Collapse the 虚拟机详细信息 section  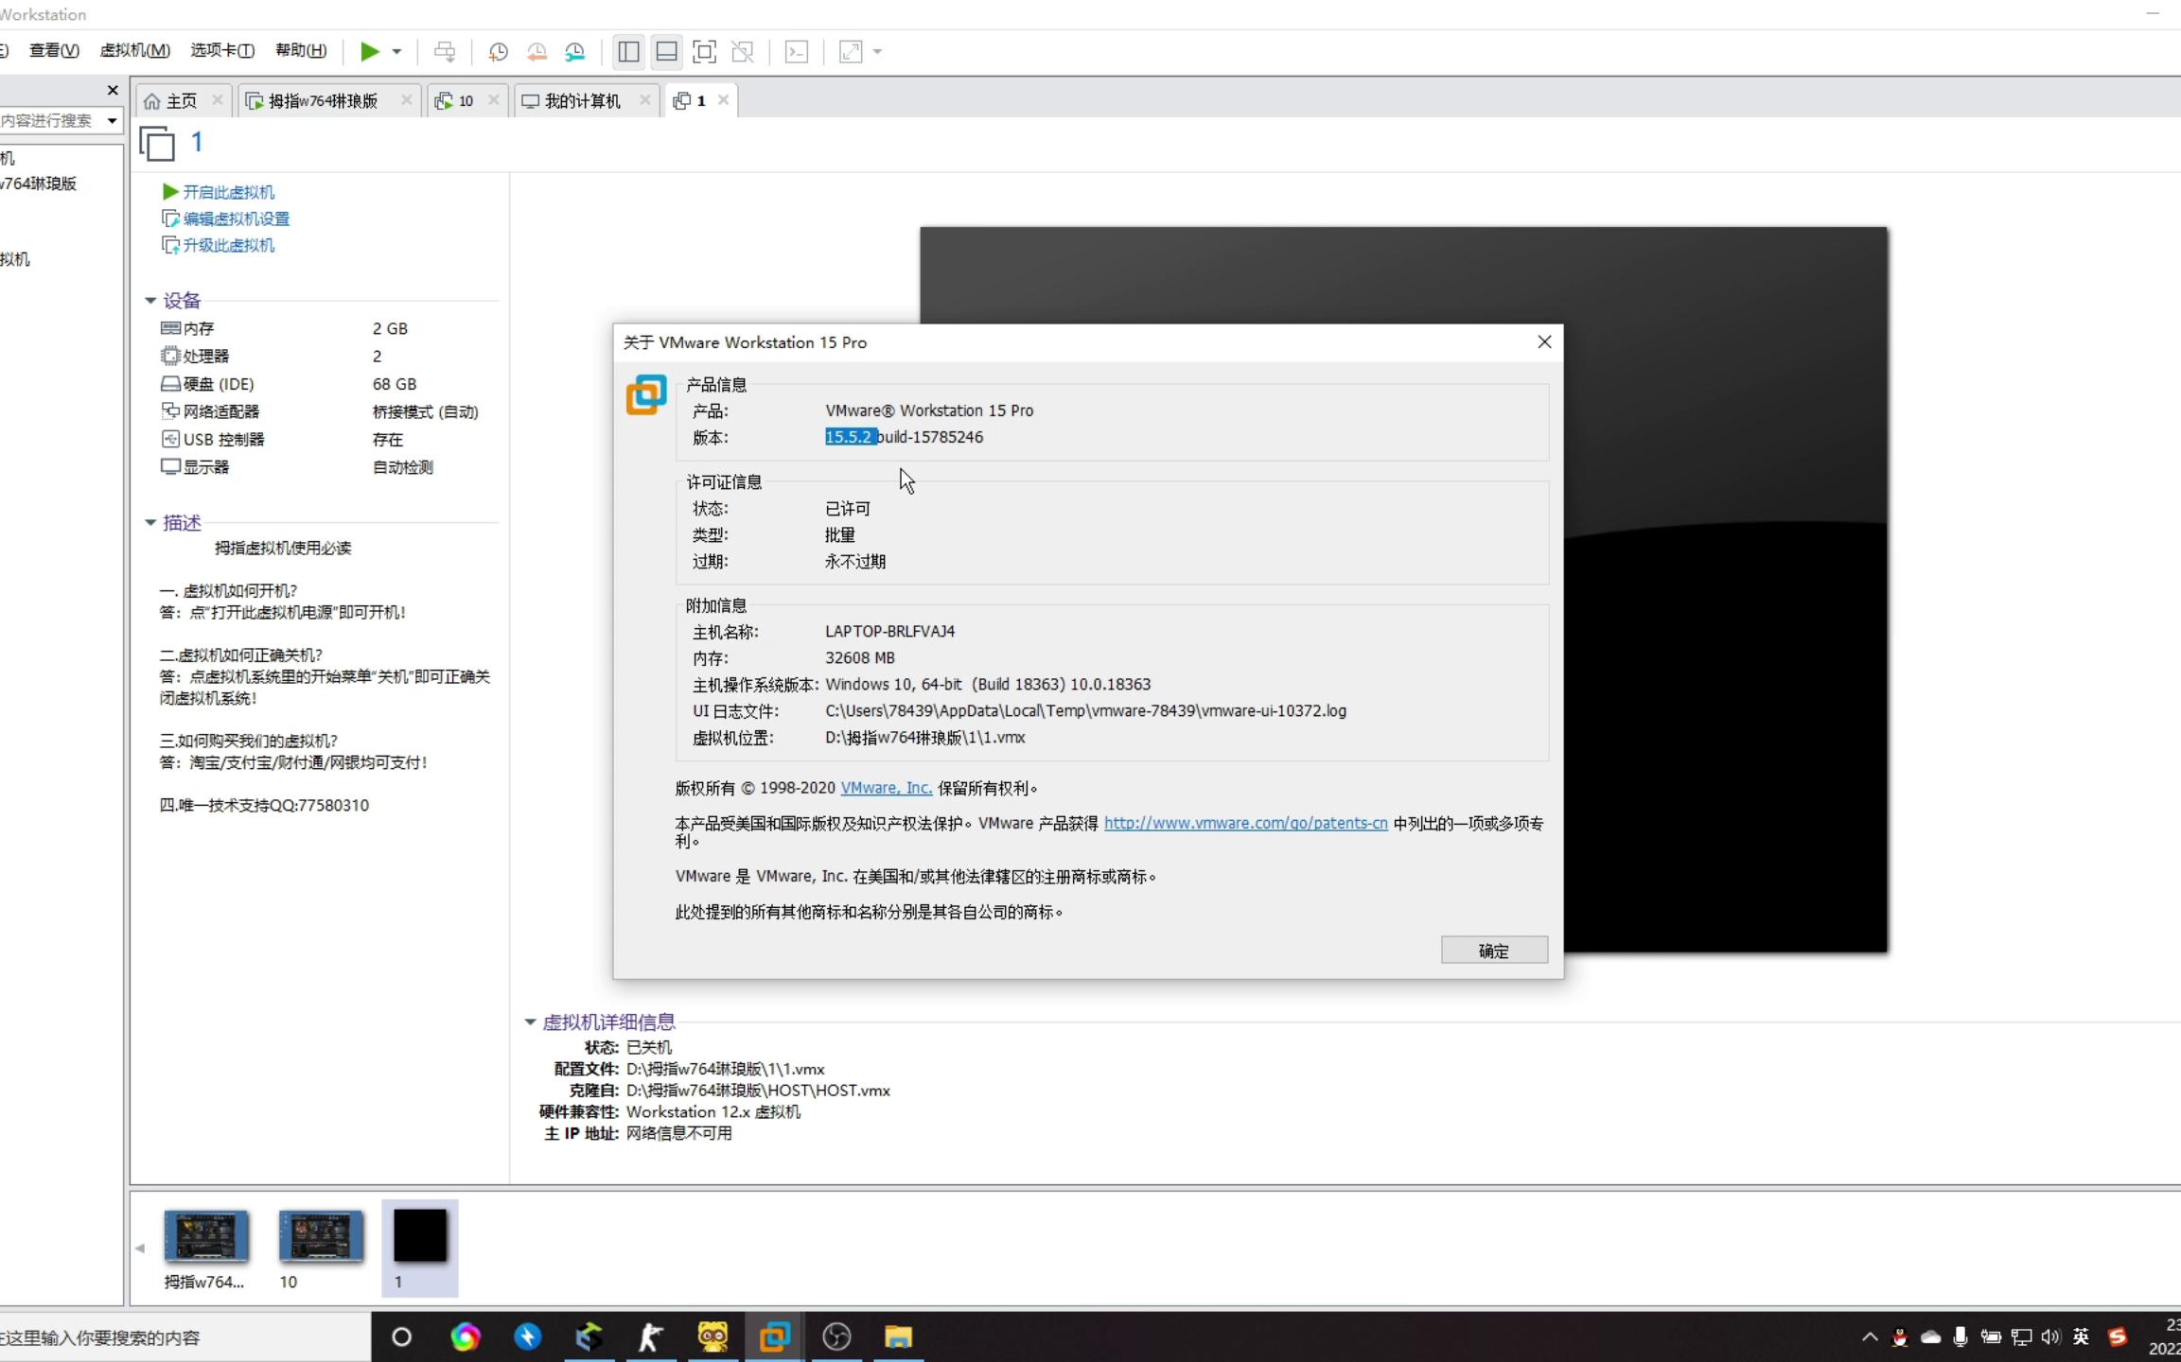(531, 1022)
